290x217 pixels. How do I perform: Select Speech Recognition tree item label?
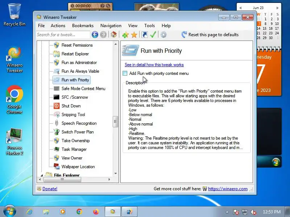click(79, 123)
